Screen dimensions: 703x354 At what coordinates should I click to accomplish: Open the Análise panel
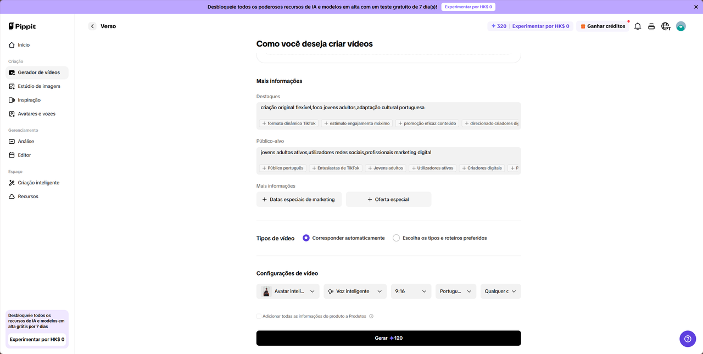pos(26,141)
